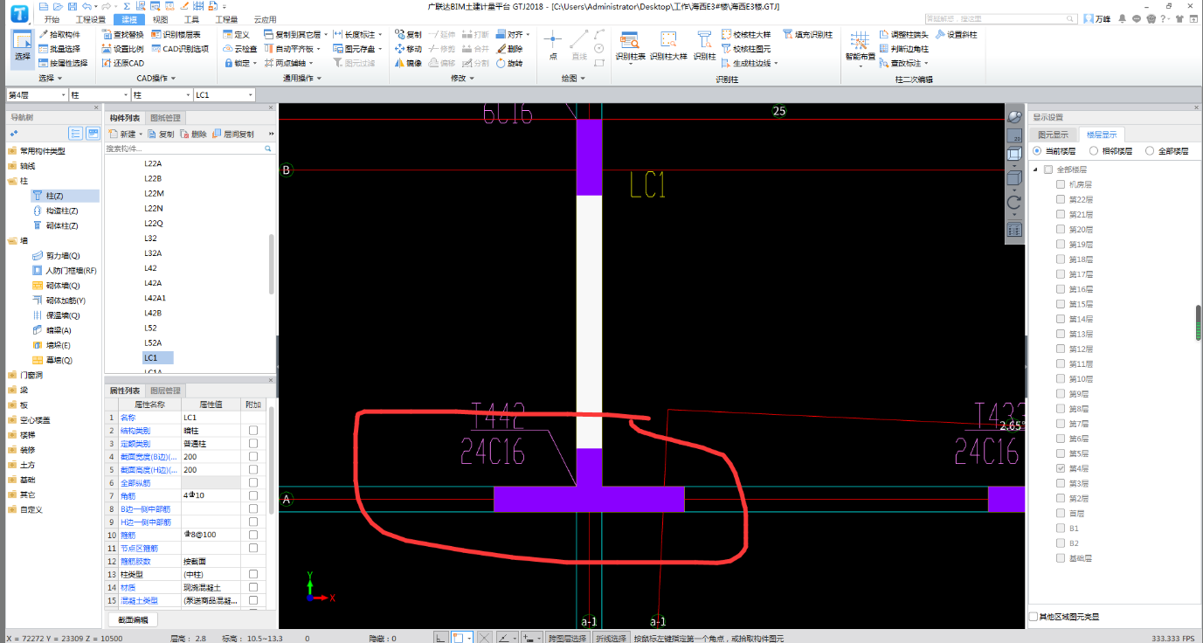Open 查找替换 find and replace

(x=122, y=34)
